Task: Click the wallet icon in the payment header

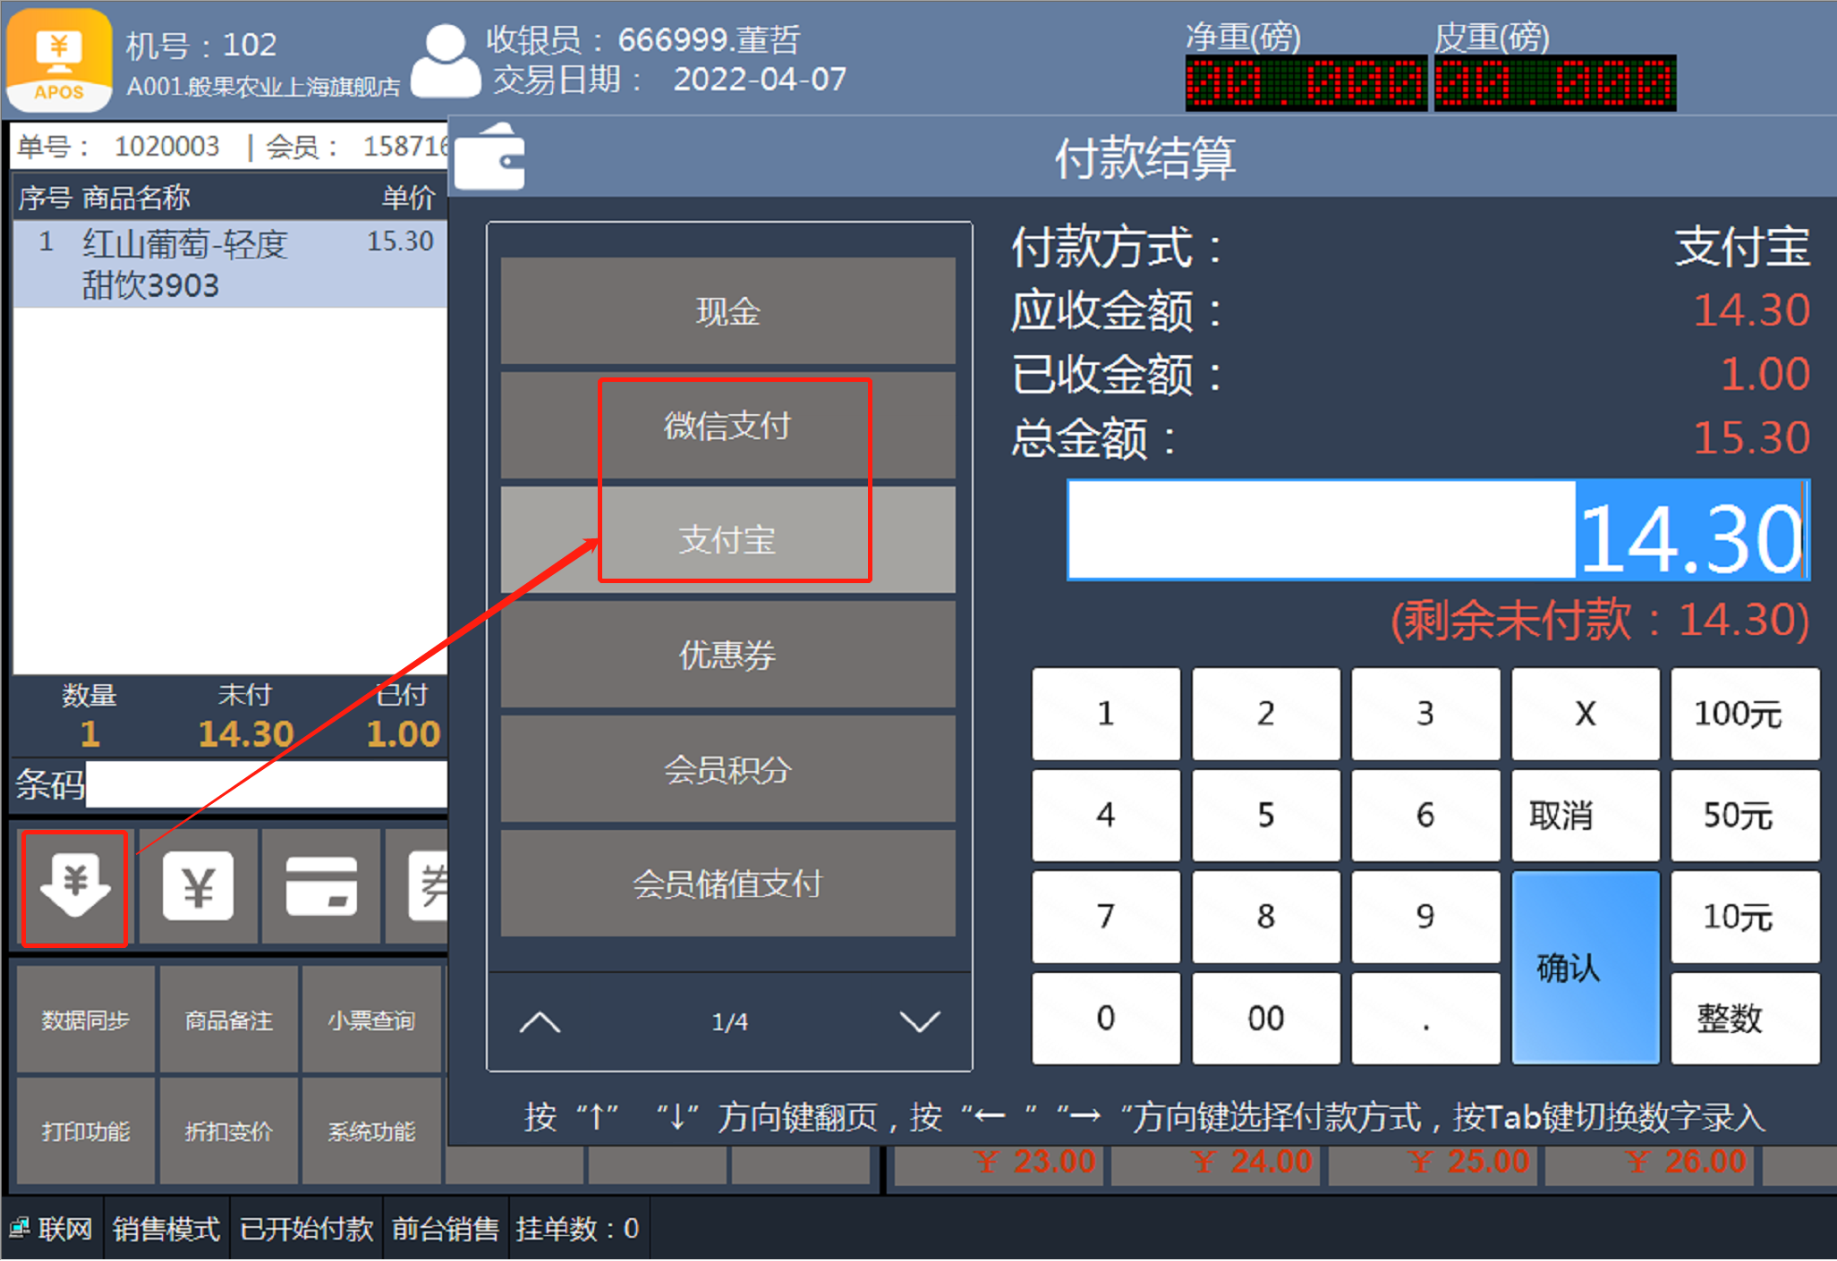Action: click(x=489, y=157)
